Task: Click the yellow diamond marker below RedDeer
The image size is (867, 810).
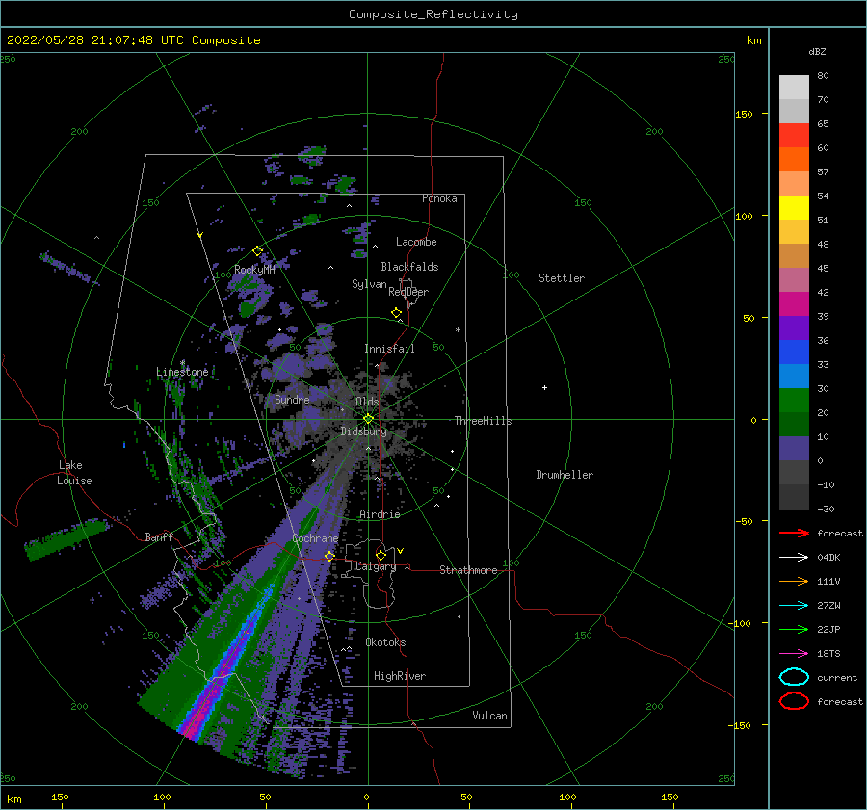Action: point(396,313)
